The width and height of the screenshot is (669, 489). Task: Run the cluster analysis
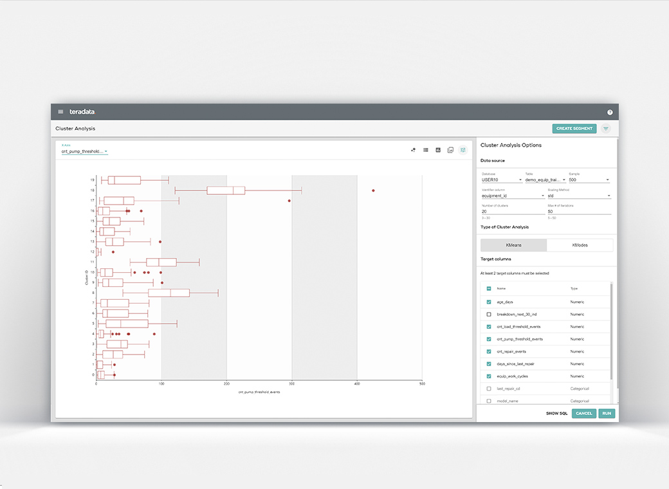(x=606, y=413)
